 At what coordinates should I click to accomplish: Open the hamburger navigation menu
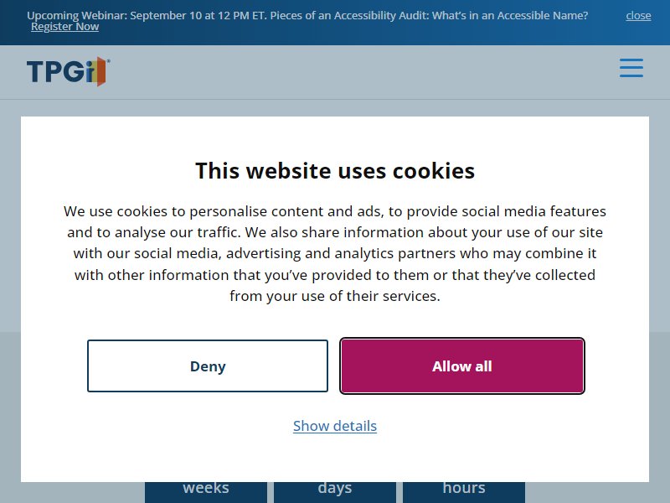click(631, 69)
